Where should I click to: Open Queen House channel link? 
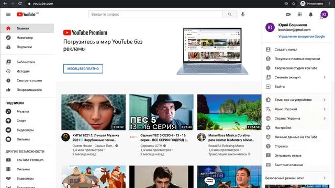93,146
